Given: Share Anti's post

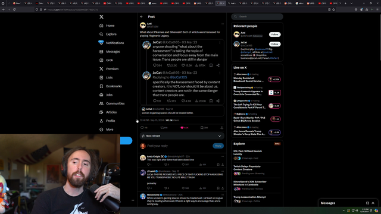Looking at the screenshot, I should [221, 128].
